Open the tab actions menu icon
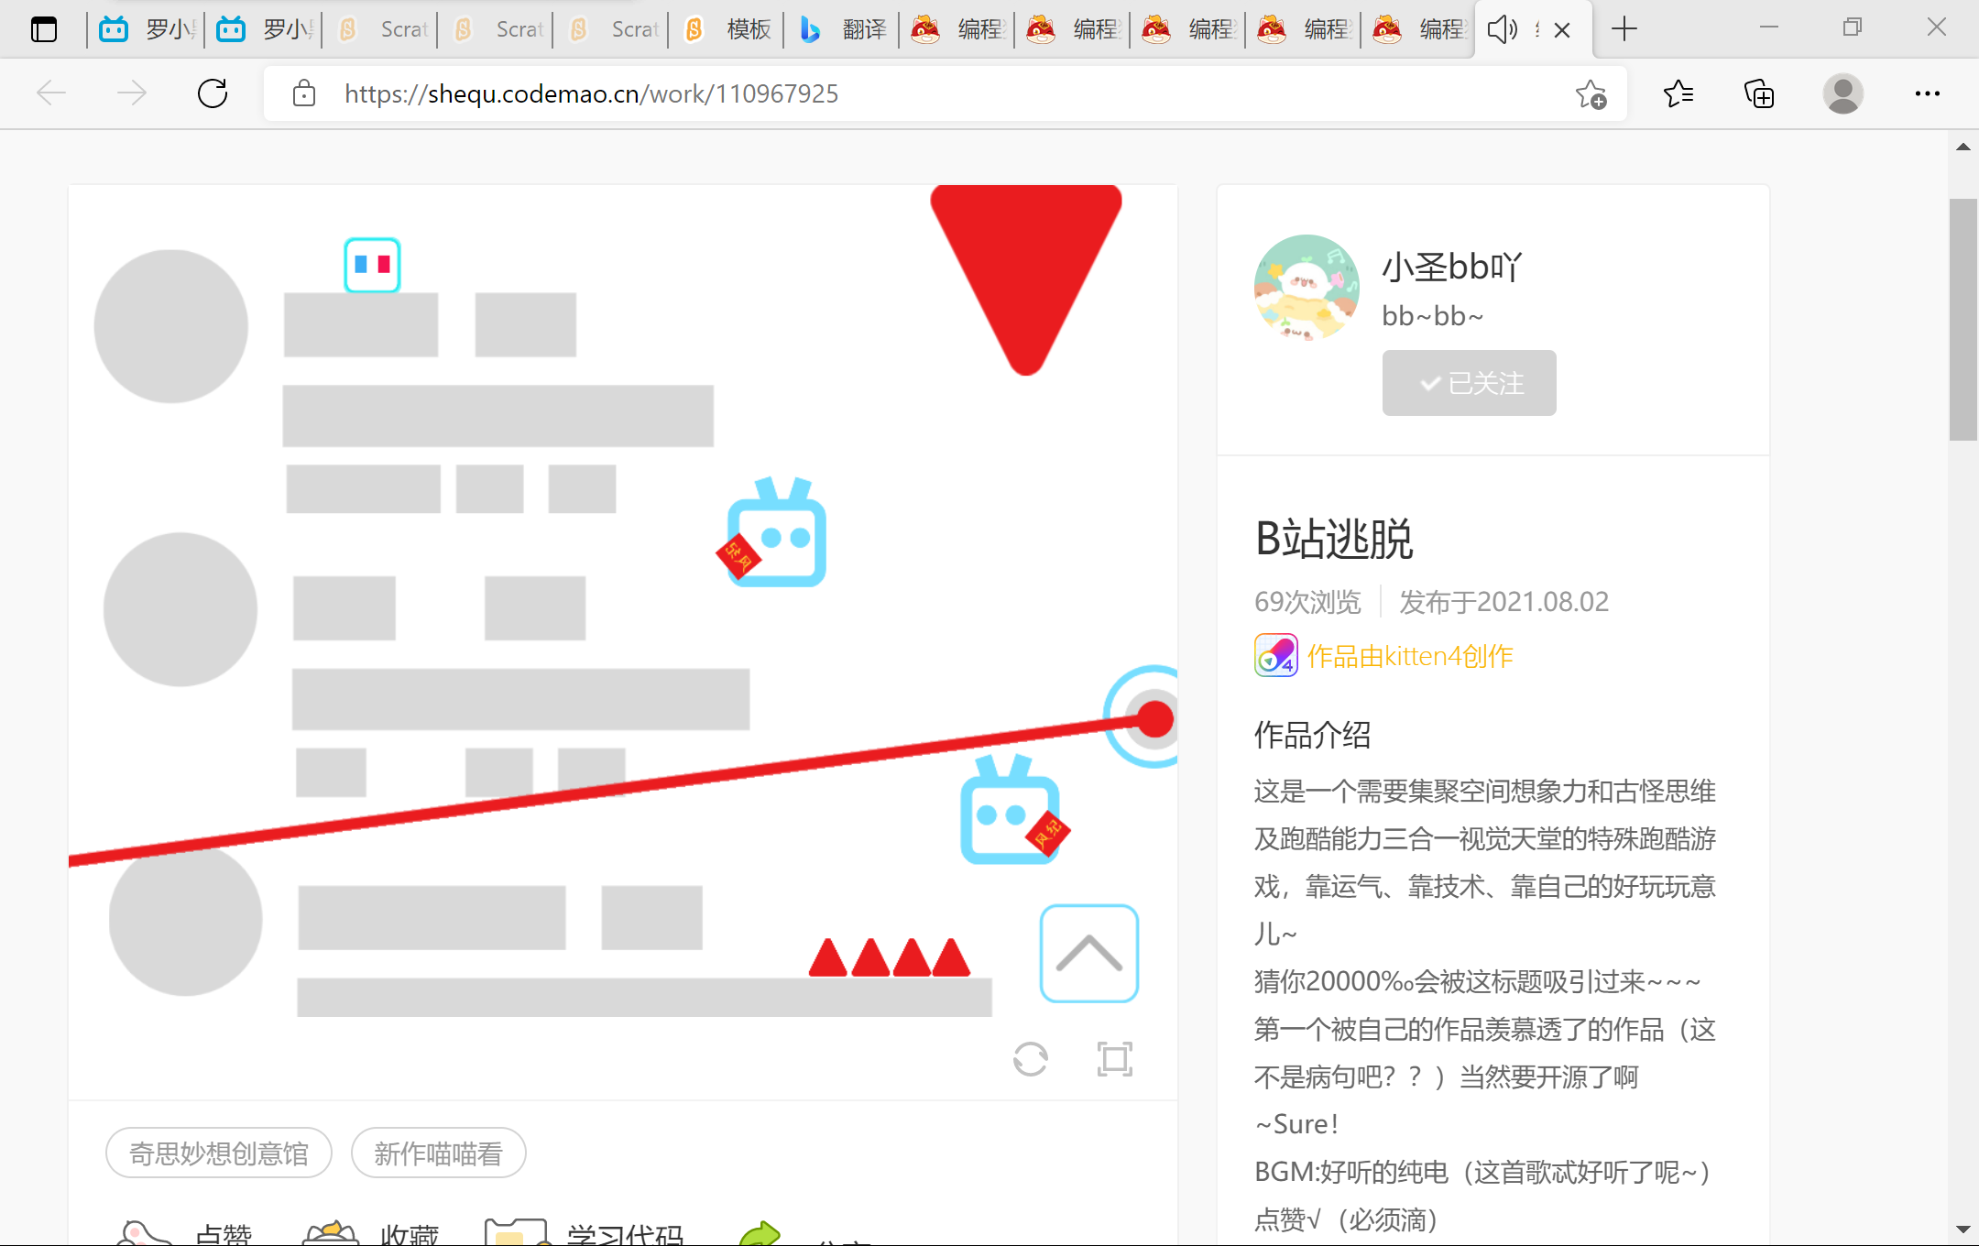The width and height of the screenshot is (1979, 1246). [x=43, y=29]
